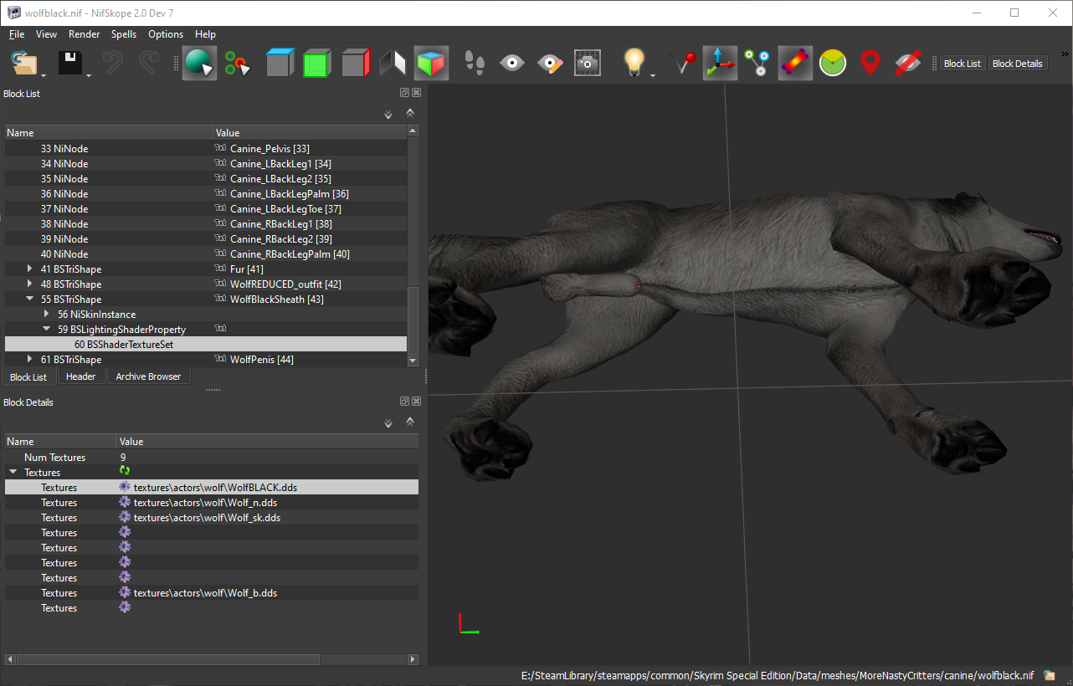Image resolution: width=1073 pixels, height=686 pixels.
Task: Toggle the show collision bandage icon
Action: [795, 63]
